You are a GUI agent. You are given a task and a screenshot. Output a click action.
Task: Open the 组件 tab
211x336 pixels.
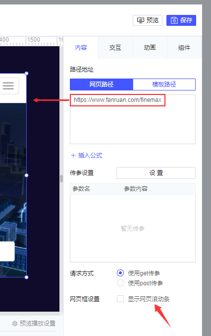point(184,48)
